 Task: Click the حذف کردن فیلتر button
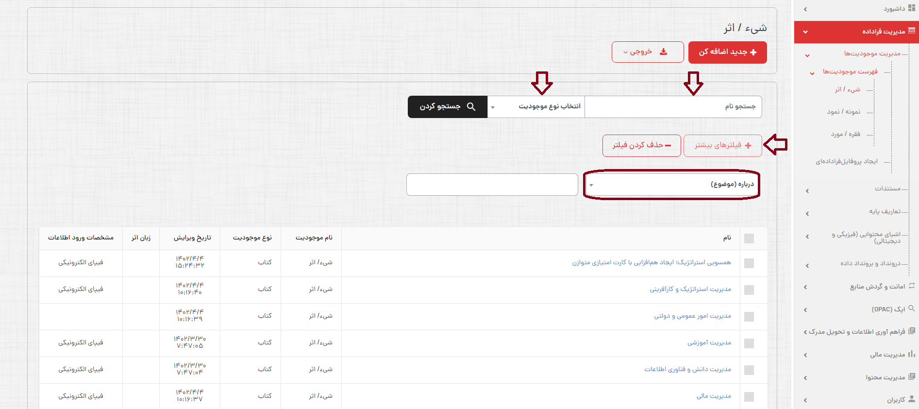(x=641, y=146)
